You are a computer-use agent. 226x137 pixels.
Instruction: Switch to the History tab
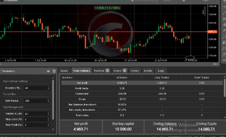click(135, 71)
